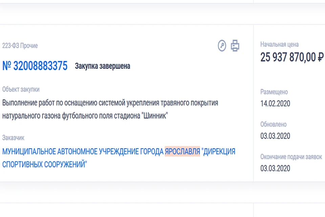Image resolution: width=325 pixels, height=217 pixels.
Task: Click the placement date 14.02.2020
Action: (275, 103)
